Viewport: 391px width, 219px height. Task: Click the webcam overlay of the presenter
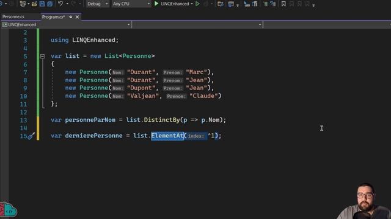pyautogui.click(x=364, y=201)
